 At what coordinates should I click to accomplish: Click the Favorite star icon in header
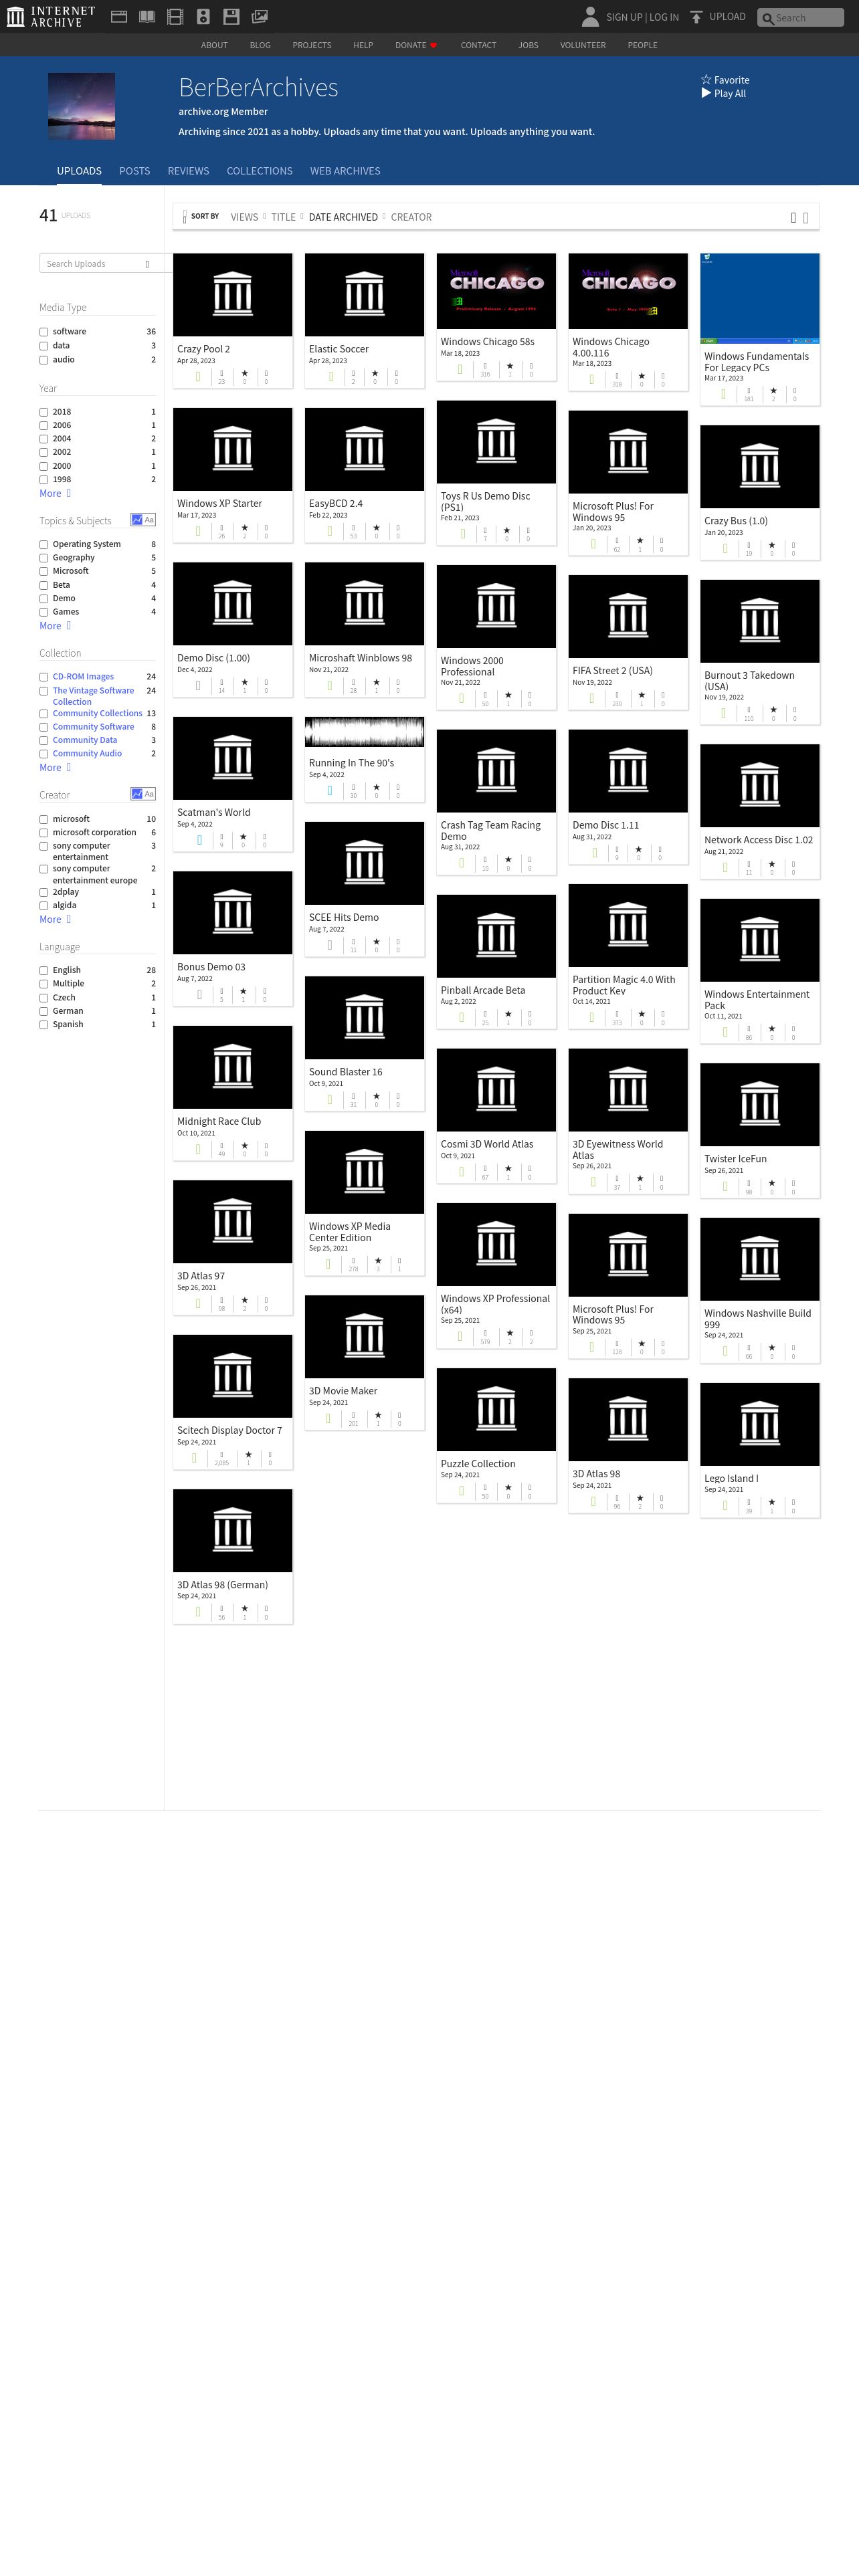(x=706, y=80)
